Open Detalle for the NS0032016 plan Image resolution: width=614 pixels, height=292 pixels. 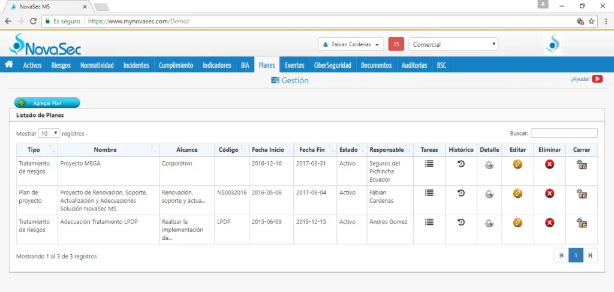point(489,194)
